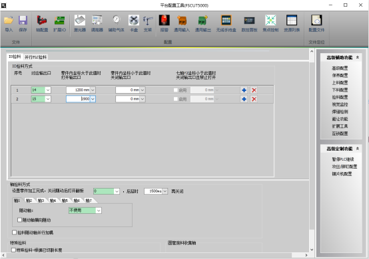Open 激光器 (laser) configuration icon
The height and width of the screenshot is (259, 369).
pos(80,21)
